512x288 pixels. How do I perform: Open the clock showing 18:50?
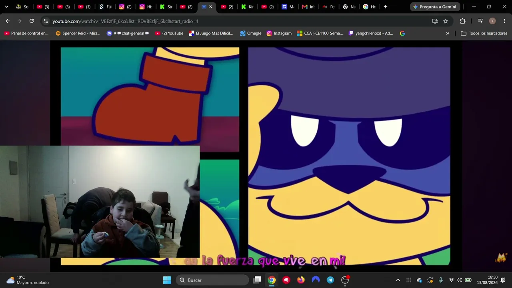pyautogui.click(x=487, y=280)
